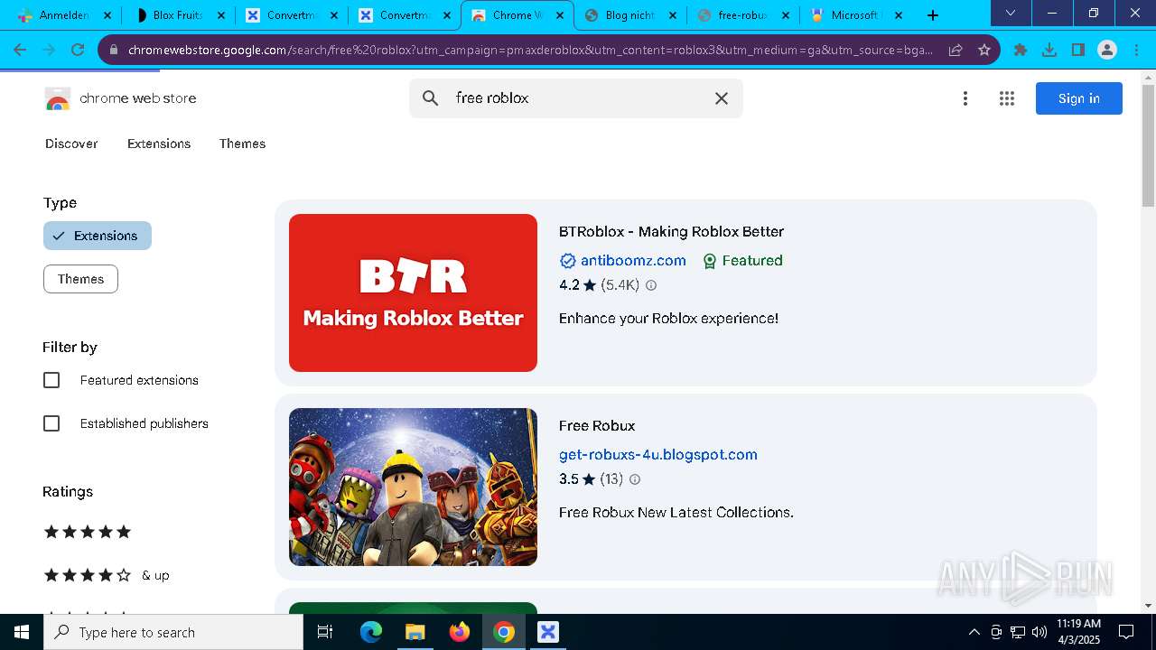Click the taskbar search box

click(x=173, y=632)
